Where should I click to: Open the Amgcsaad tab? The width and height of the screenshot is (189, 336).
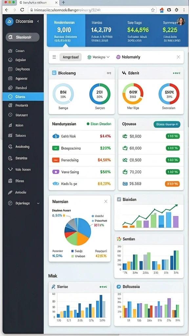[x=71, y=57]
